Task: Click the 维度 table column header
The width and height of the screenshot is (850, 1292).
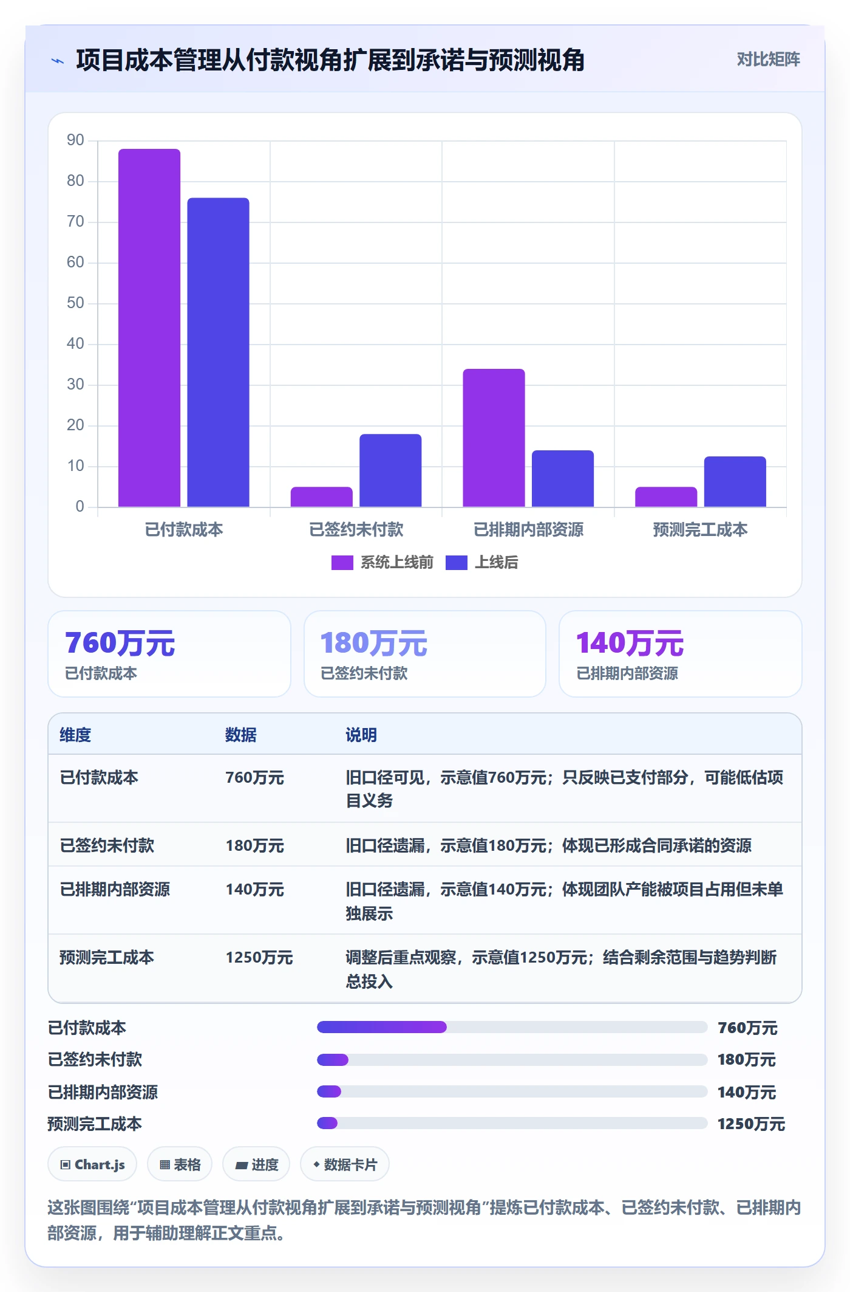Action: point(75,735)
